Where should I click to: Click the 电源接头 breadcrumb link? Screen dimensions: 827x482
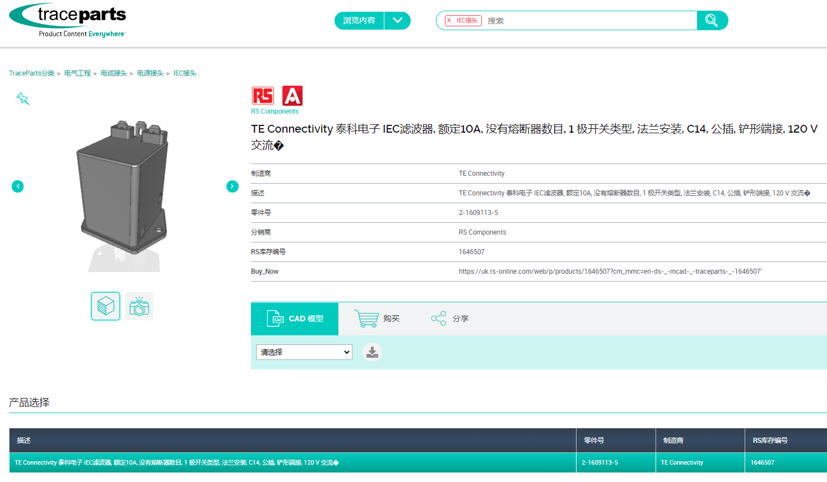click(x=150, y=73)
